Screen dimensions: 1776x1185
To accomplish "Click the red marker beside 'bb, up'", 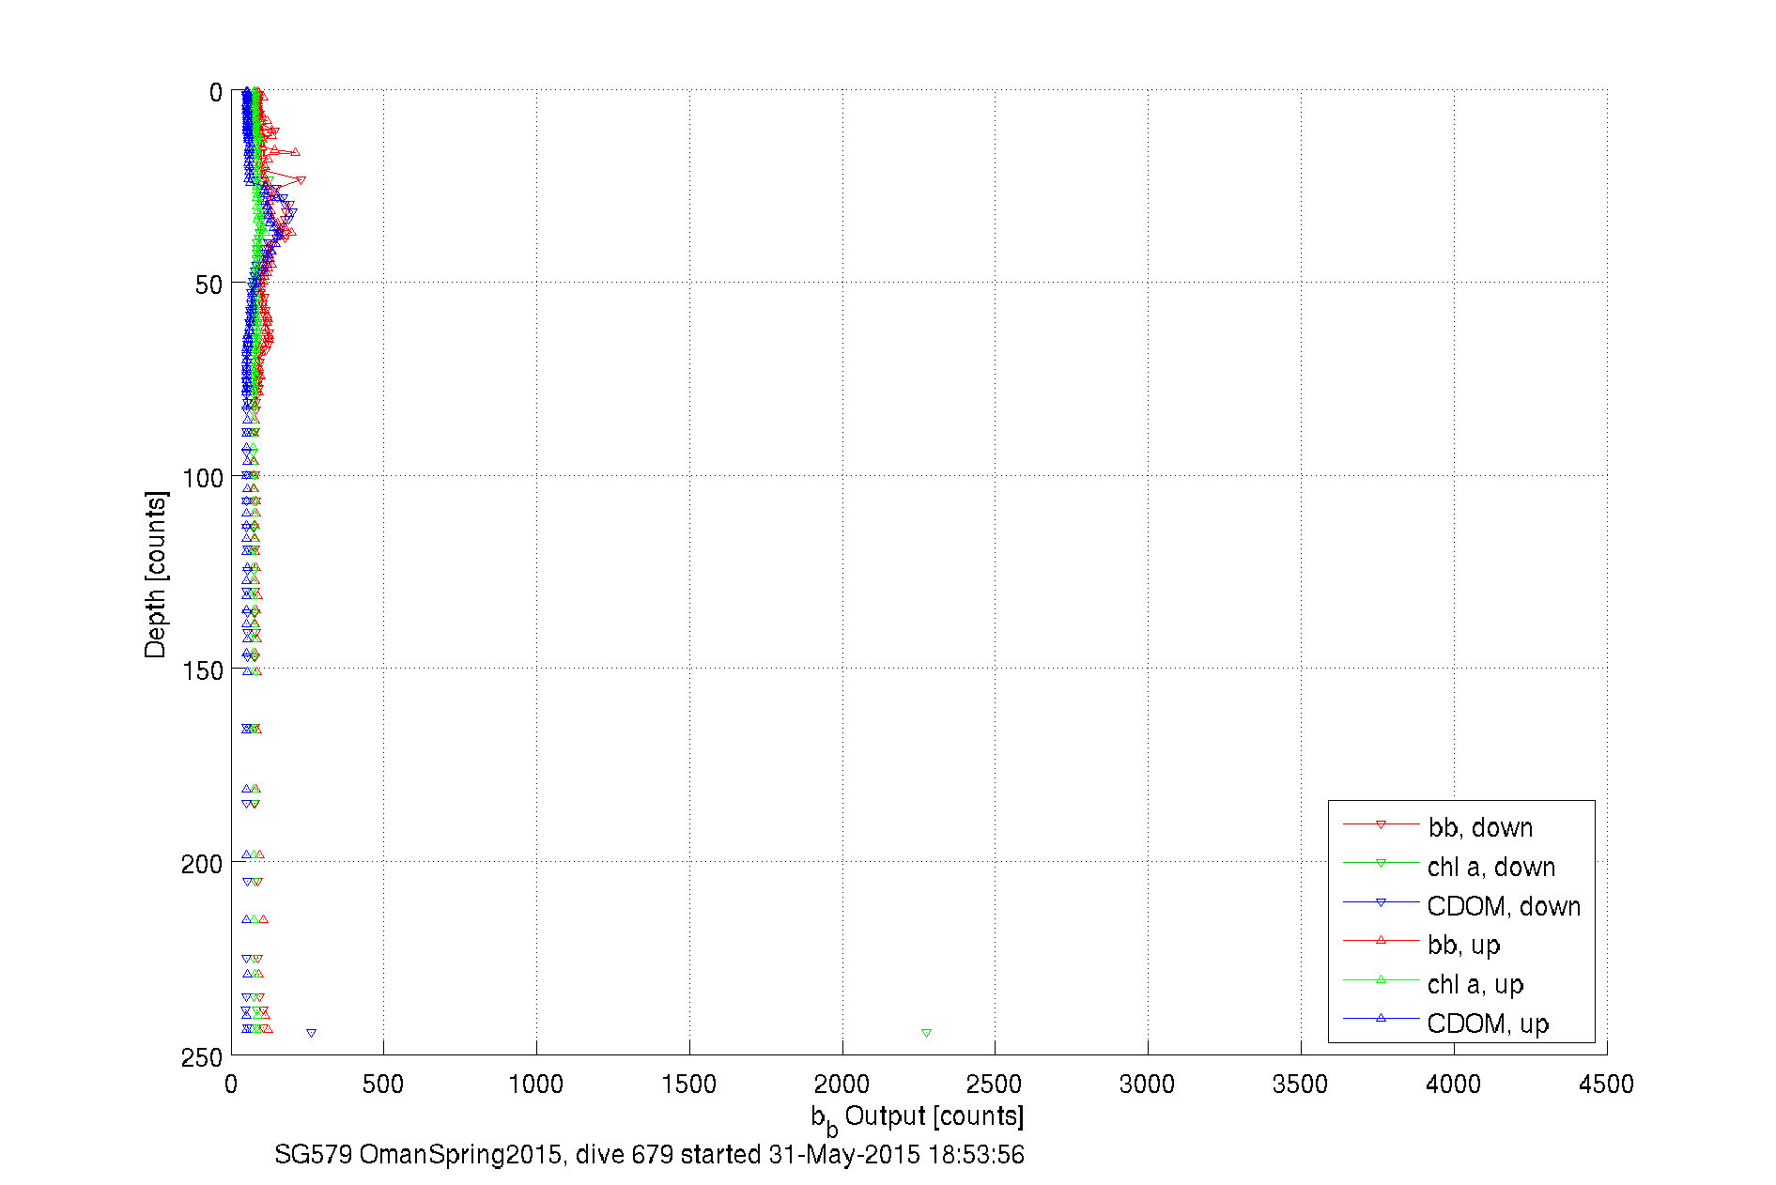I will click(1381, 940).
